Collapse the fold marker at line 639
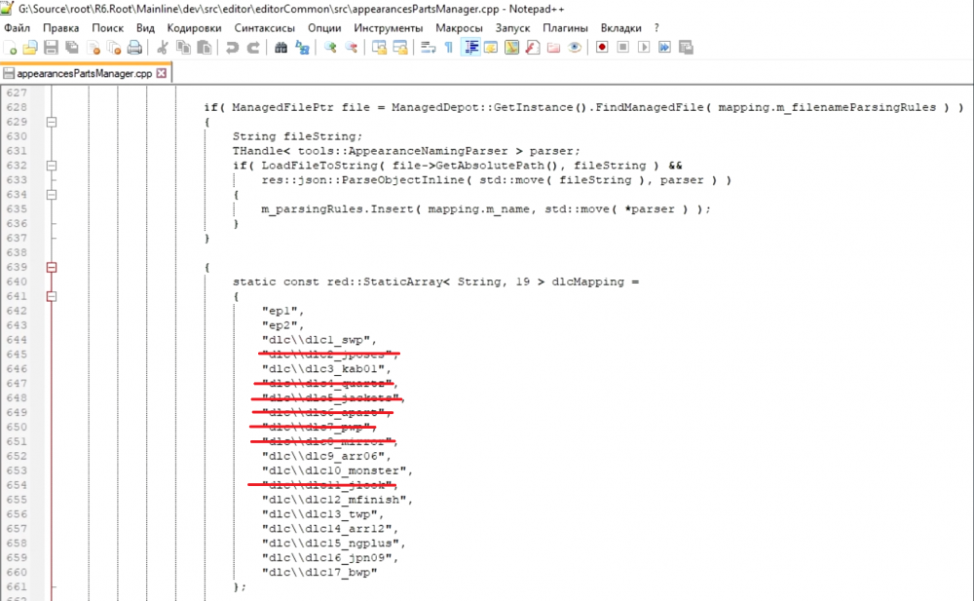The height and width of the screenshot is (601, 974). point(53,267)
